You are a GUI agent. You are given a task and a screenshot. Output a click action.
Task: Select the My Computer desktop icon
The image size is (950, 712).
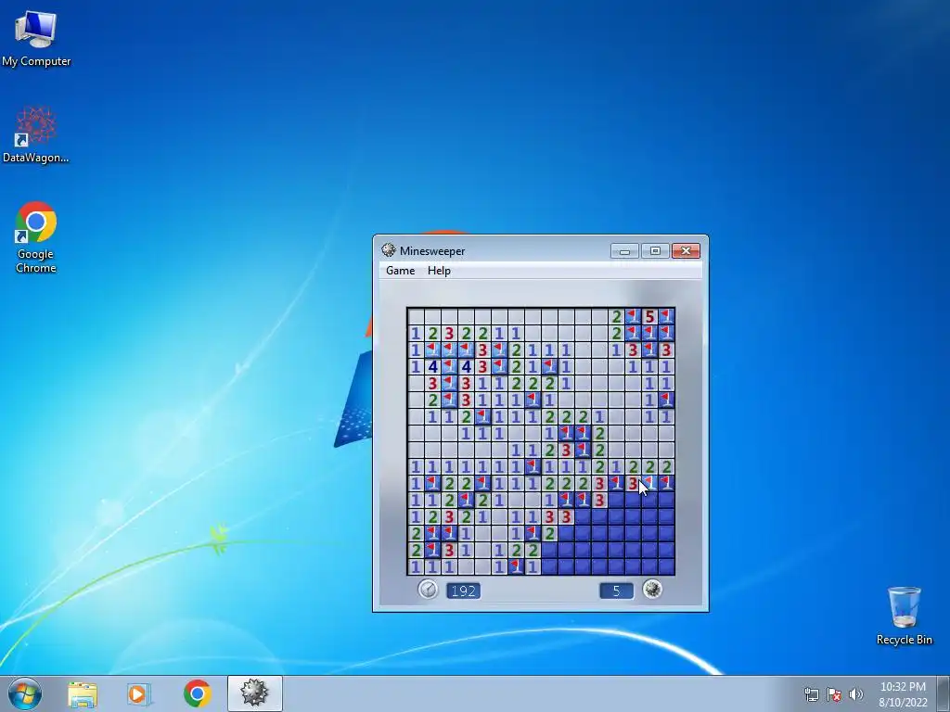[36, 38]
